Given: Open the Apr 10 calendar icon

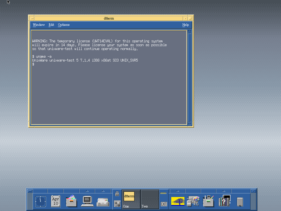Looking at the screenshot, I should click(x=55, y=201).
